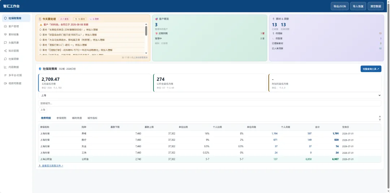
Task: Click the 客户管理 sidebar icon
Action: point(5,26)
